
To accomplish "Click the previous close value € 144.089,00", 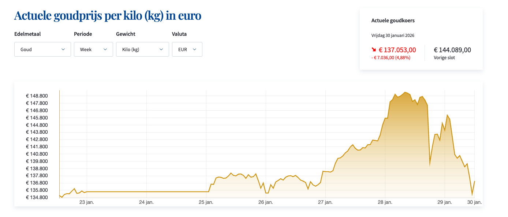I will [452, 50].
